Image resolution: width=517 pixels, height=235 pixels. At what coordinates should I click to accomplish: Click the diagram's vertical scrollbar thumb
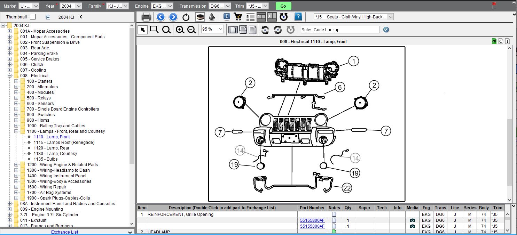point(510,152)
